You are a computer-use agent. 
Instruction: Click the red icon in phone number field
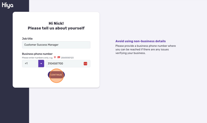(x=85, y=63)
